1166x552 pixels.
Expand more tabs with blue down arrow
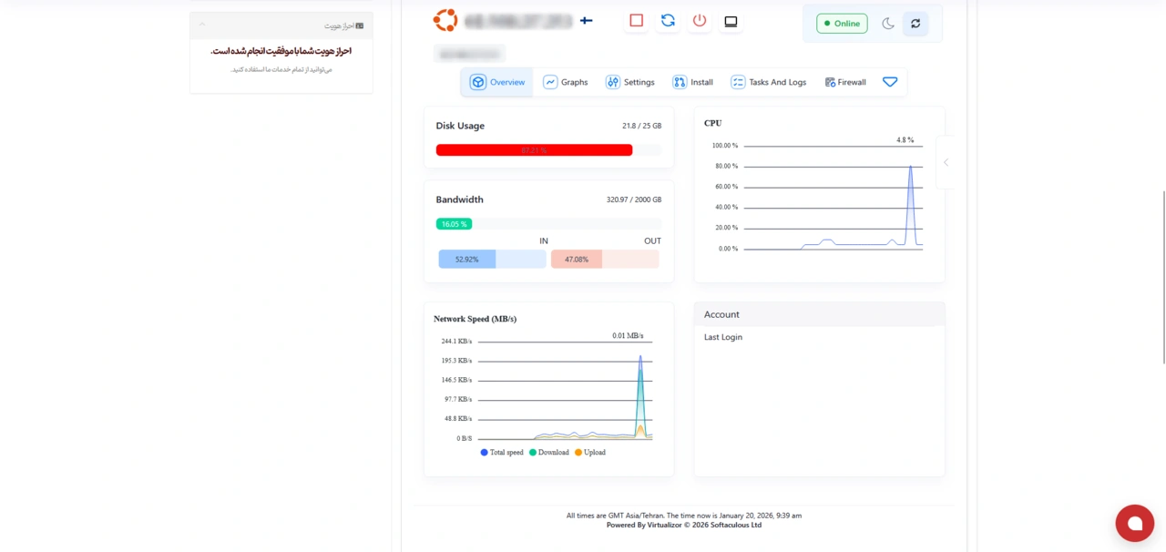tap(890, 82)
